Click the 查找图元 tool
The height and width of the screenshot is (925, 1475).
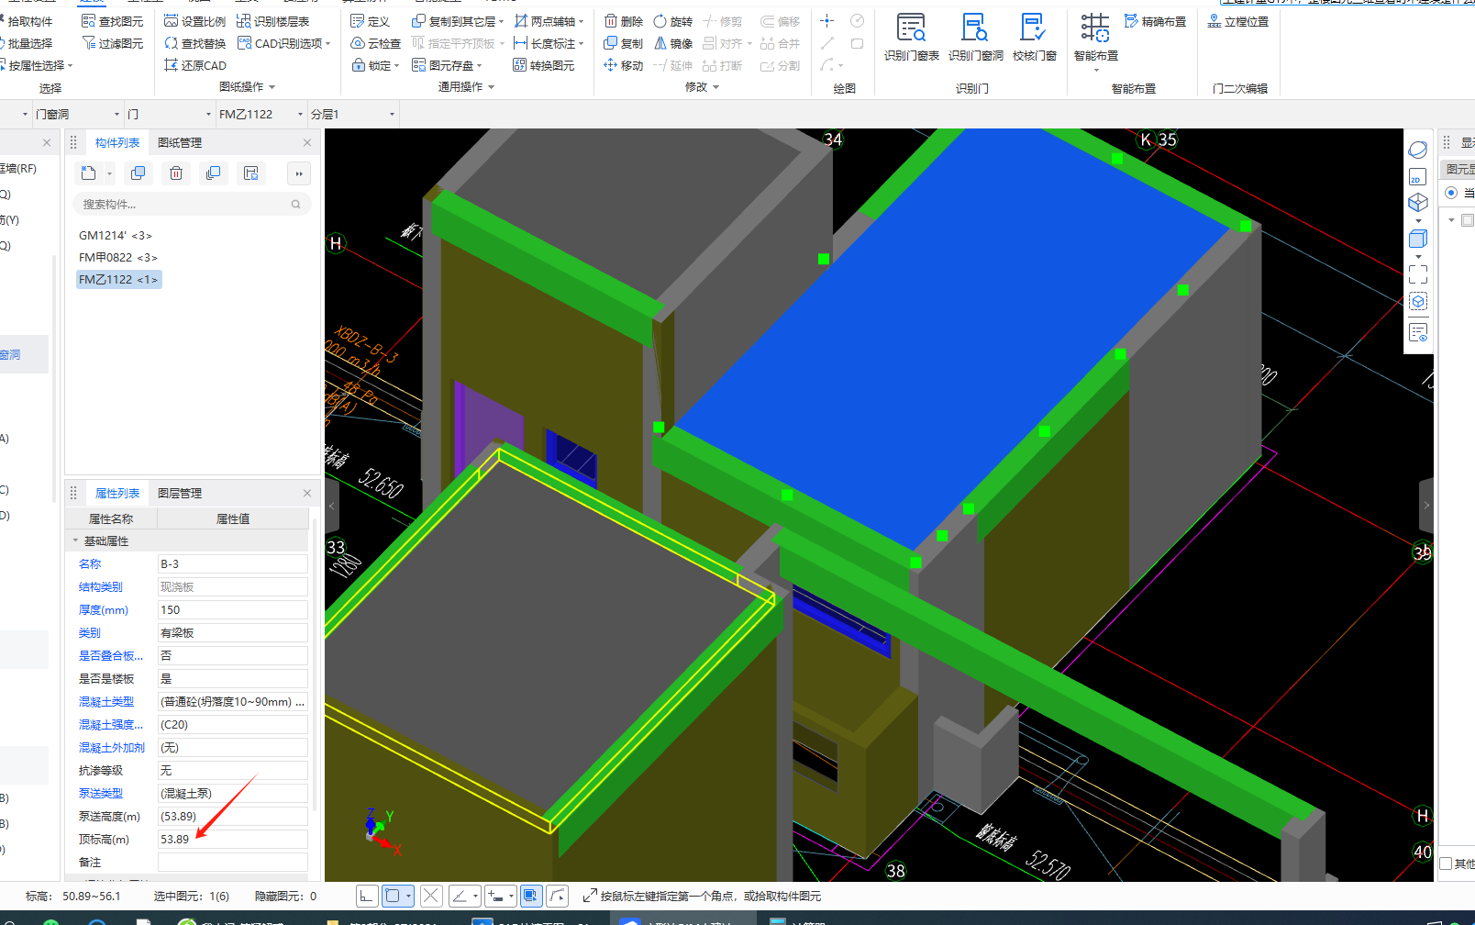pyautogui.click(x=112, y=21)
